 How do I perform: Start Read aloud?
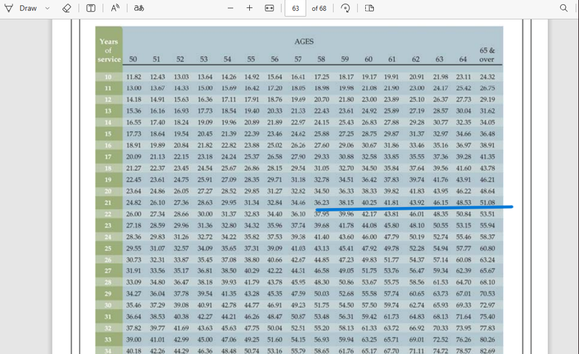tap(115, 9)
